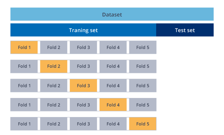Click the light blue Dataset bar

coord(112,14)
